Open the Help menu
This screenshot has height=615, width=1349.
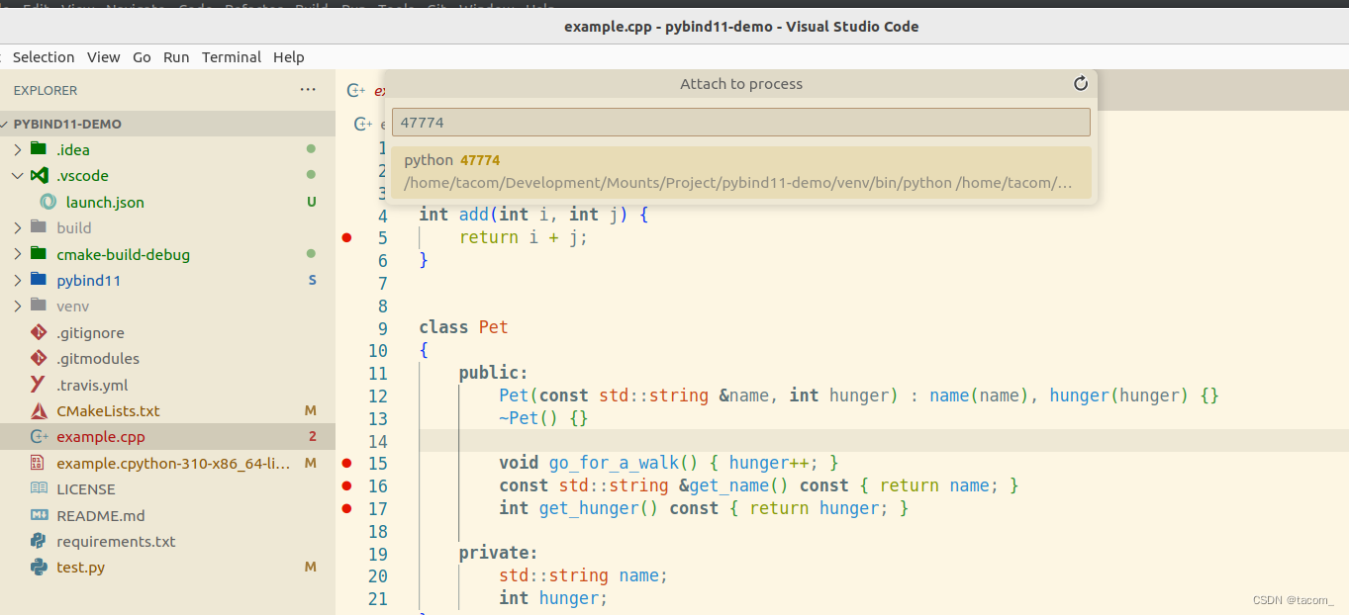coord(288,57)
